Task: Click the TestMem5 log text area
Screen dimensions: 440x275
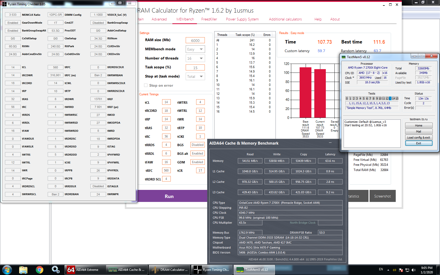Action: tap(372, 134)
